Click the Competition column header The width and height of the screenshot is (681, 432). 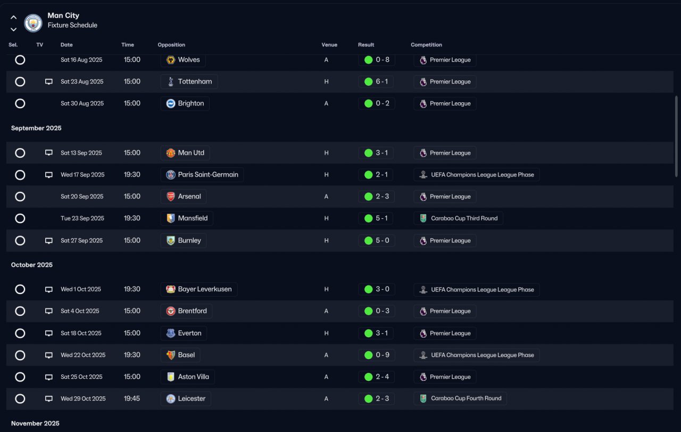[426, 45]
